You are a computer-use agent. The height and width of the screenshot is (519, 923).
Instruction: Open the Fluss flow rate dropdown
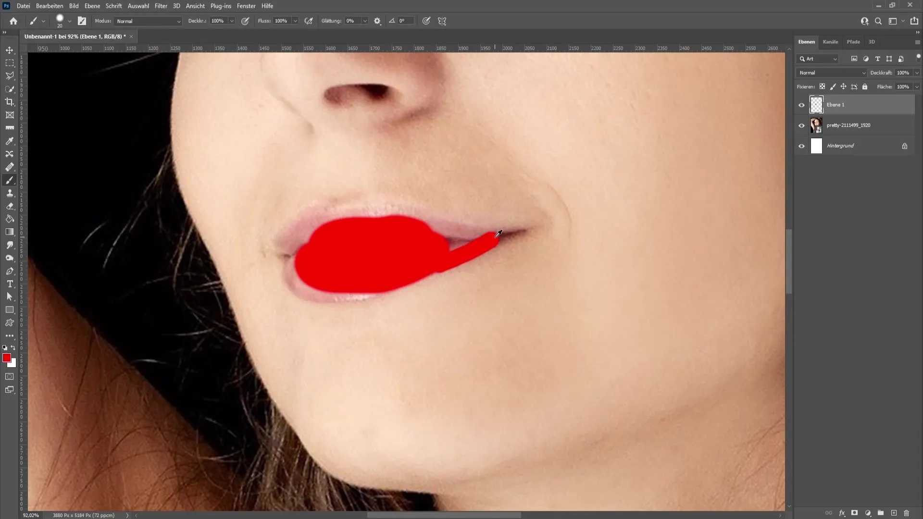[x=296, y=21]
